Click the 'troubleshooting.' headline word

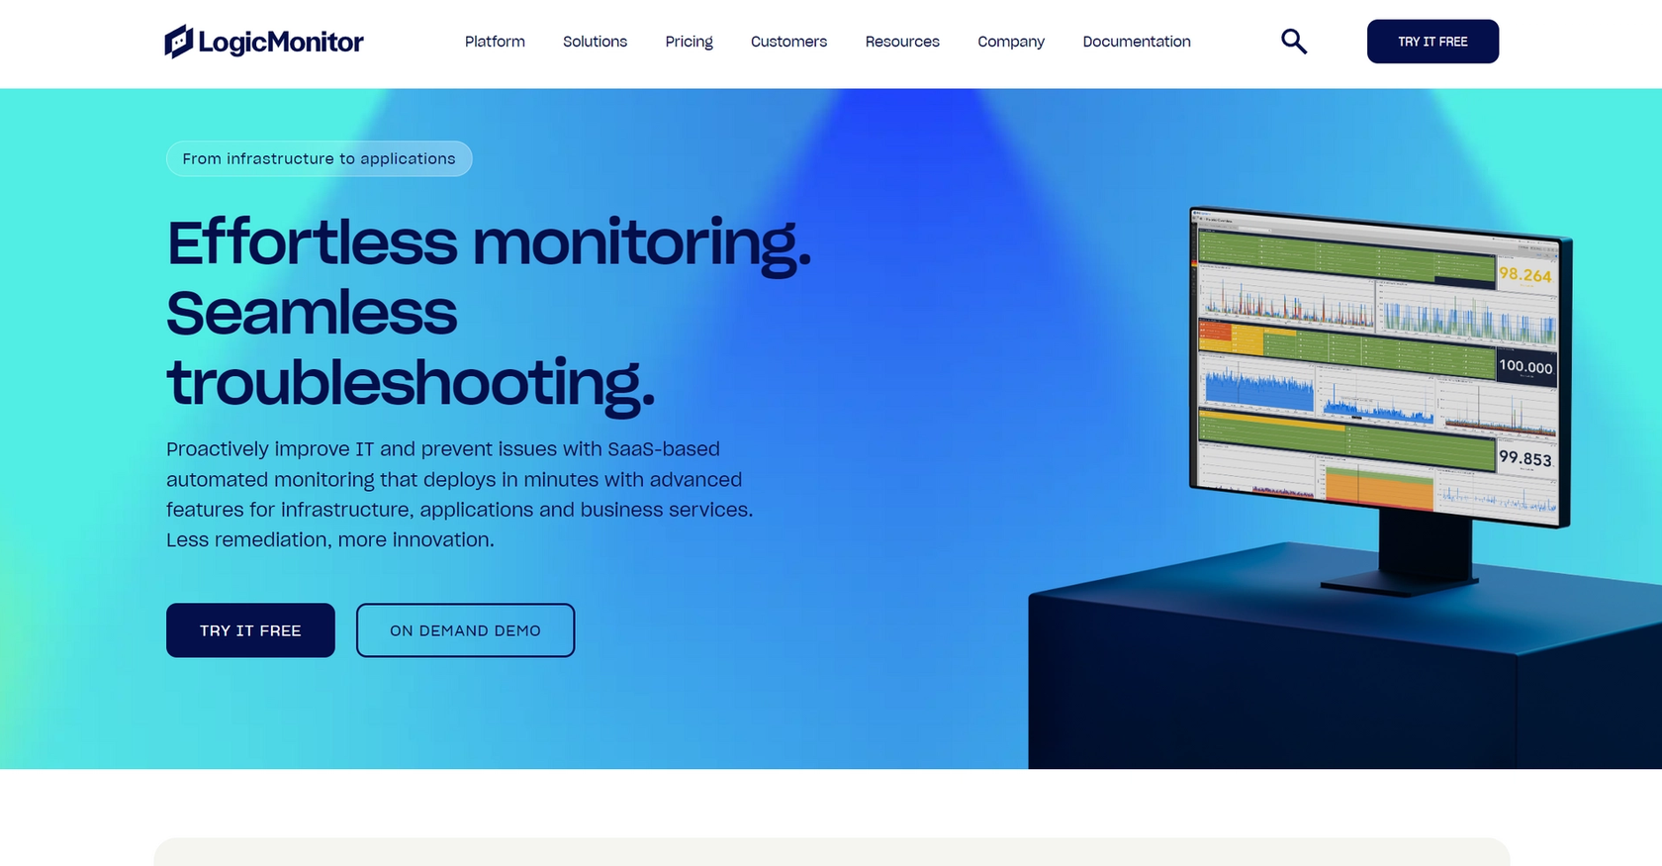pyautogui.click(x=411, y=384)
